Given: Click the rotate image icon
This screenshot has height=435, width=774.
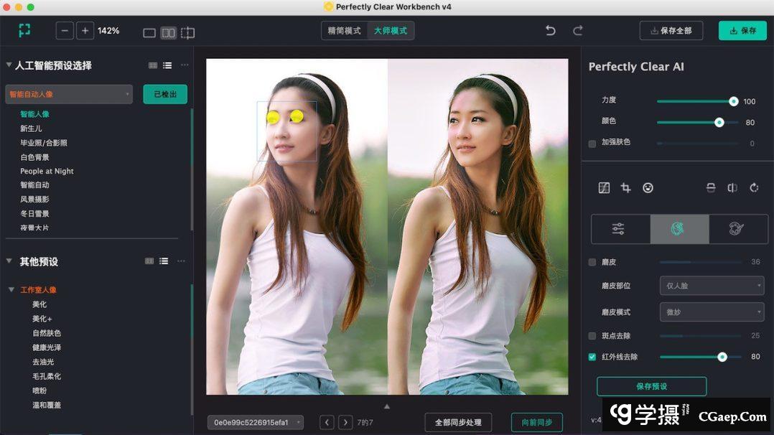Looking at the screenshot, I should (754, 188).
